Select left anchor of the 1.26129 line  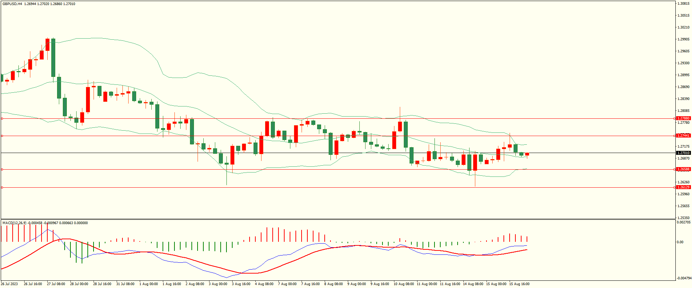pos(2,187)
